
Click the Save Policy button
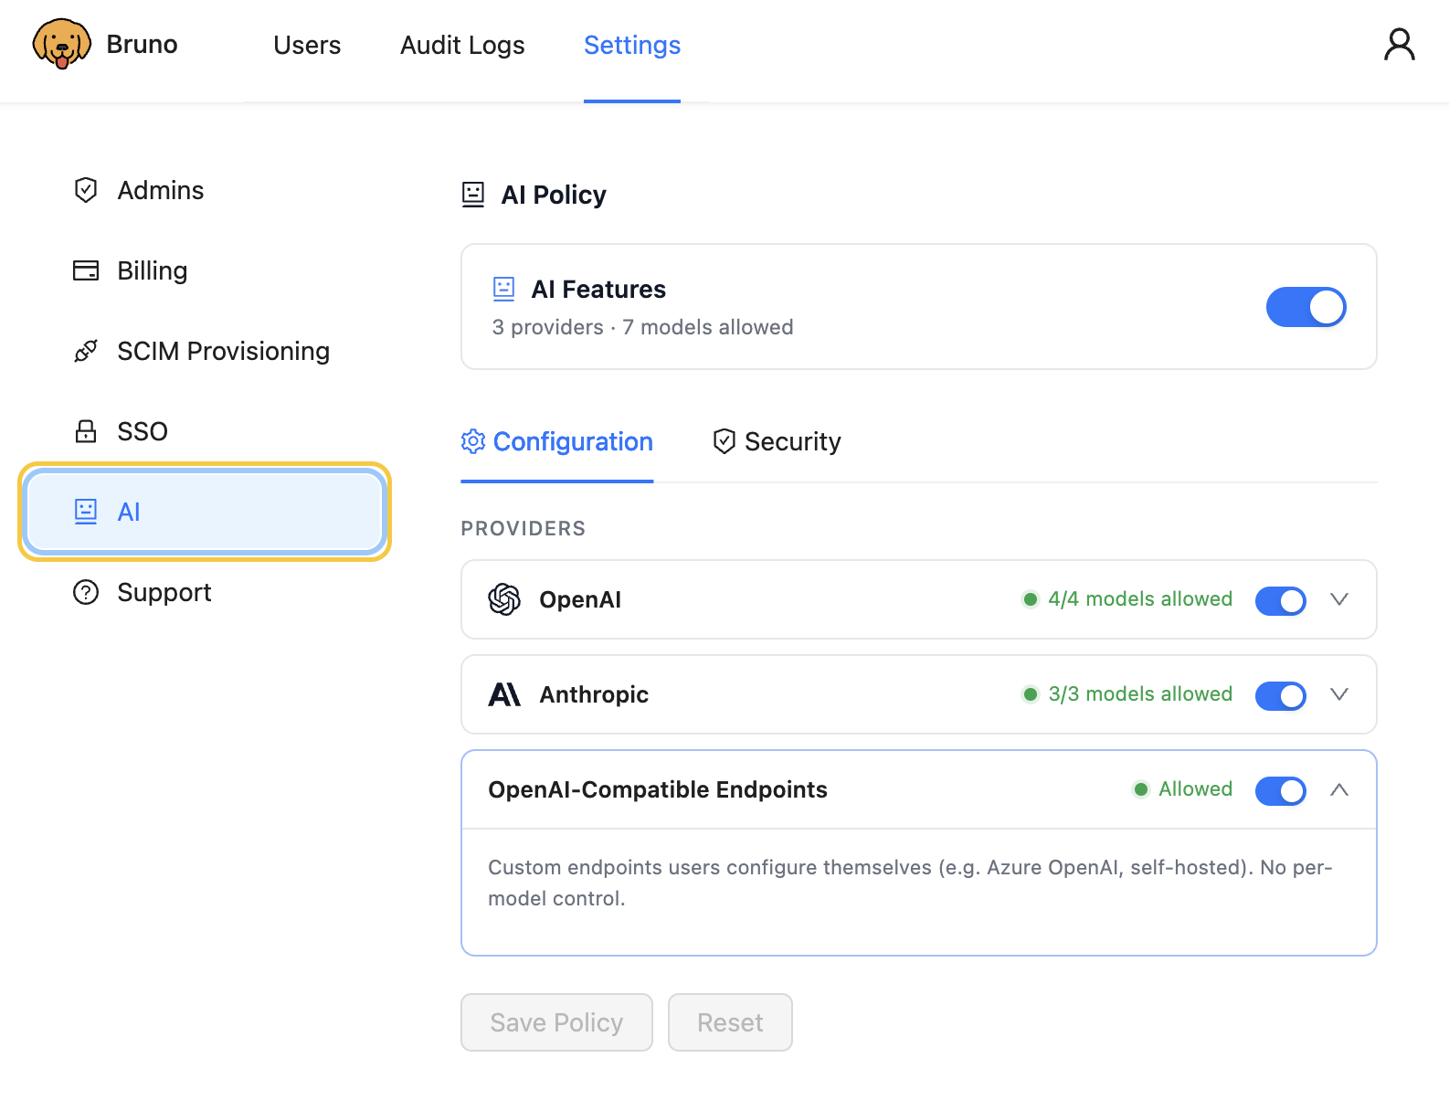pos(556,1022)
